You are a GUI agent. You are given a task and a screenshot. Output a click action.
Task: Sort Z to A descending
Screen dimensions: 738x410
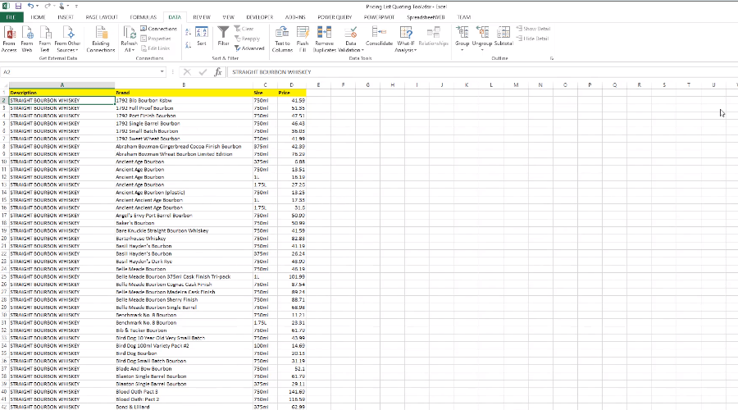189,45
